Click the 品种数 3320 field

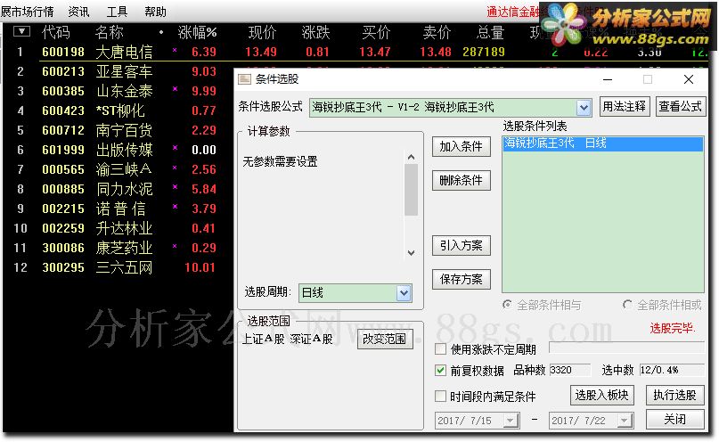pos(569,370)
